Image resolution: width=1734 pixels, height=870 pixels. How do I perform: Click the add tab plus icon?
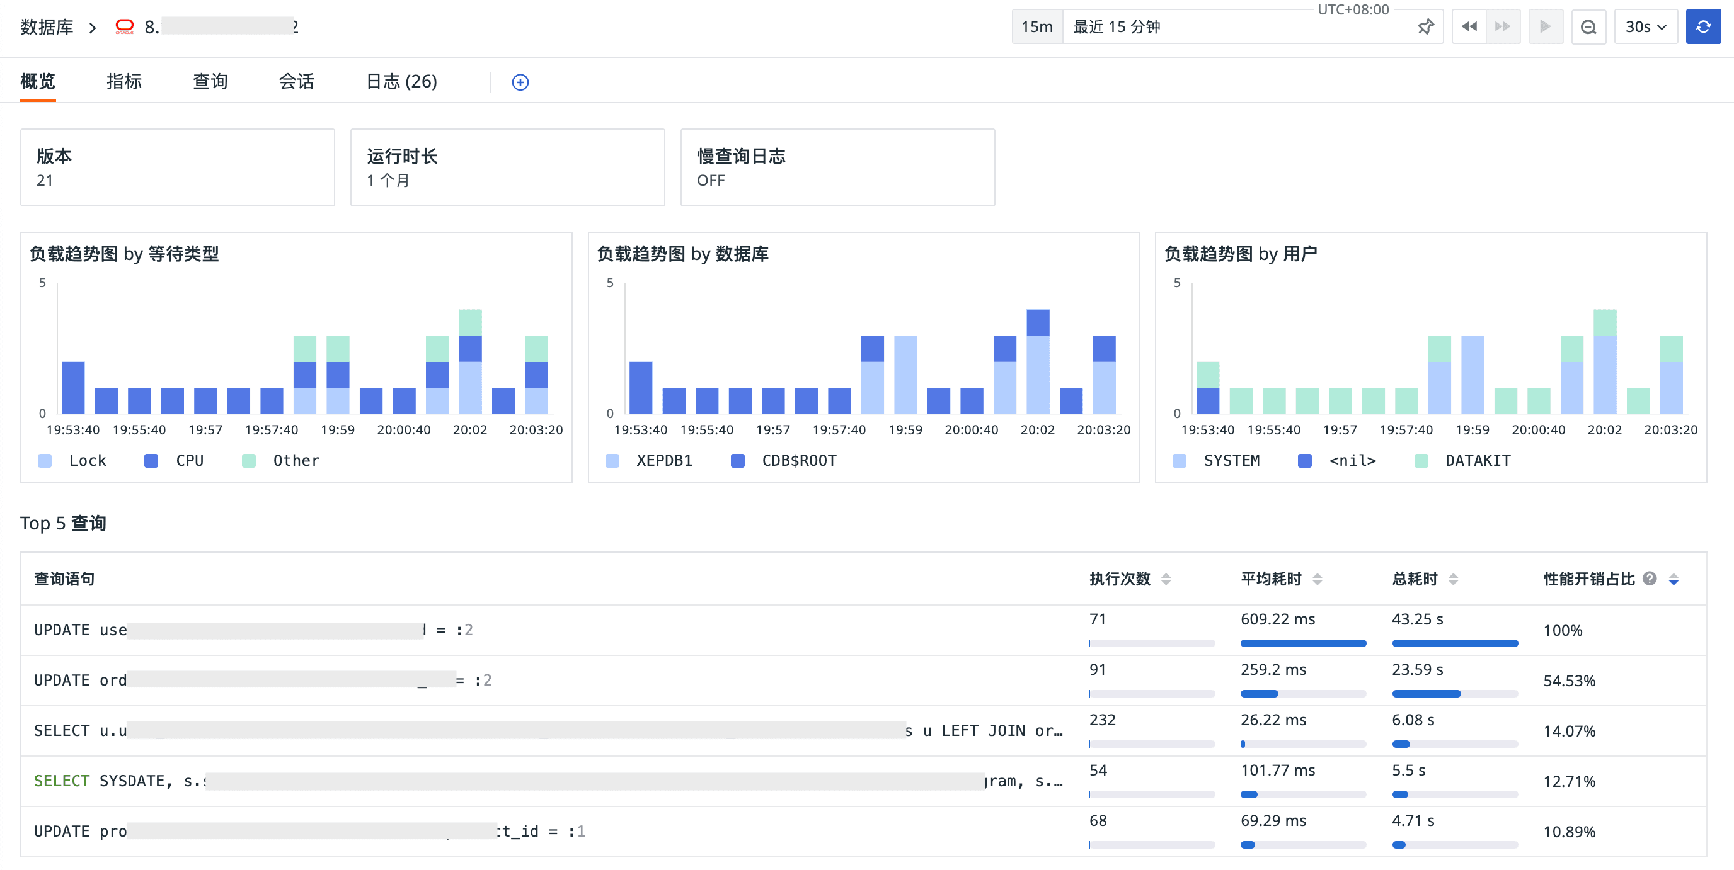tap(520, 82)
